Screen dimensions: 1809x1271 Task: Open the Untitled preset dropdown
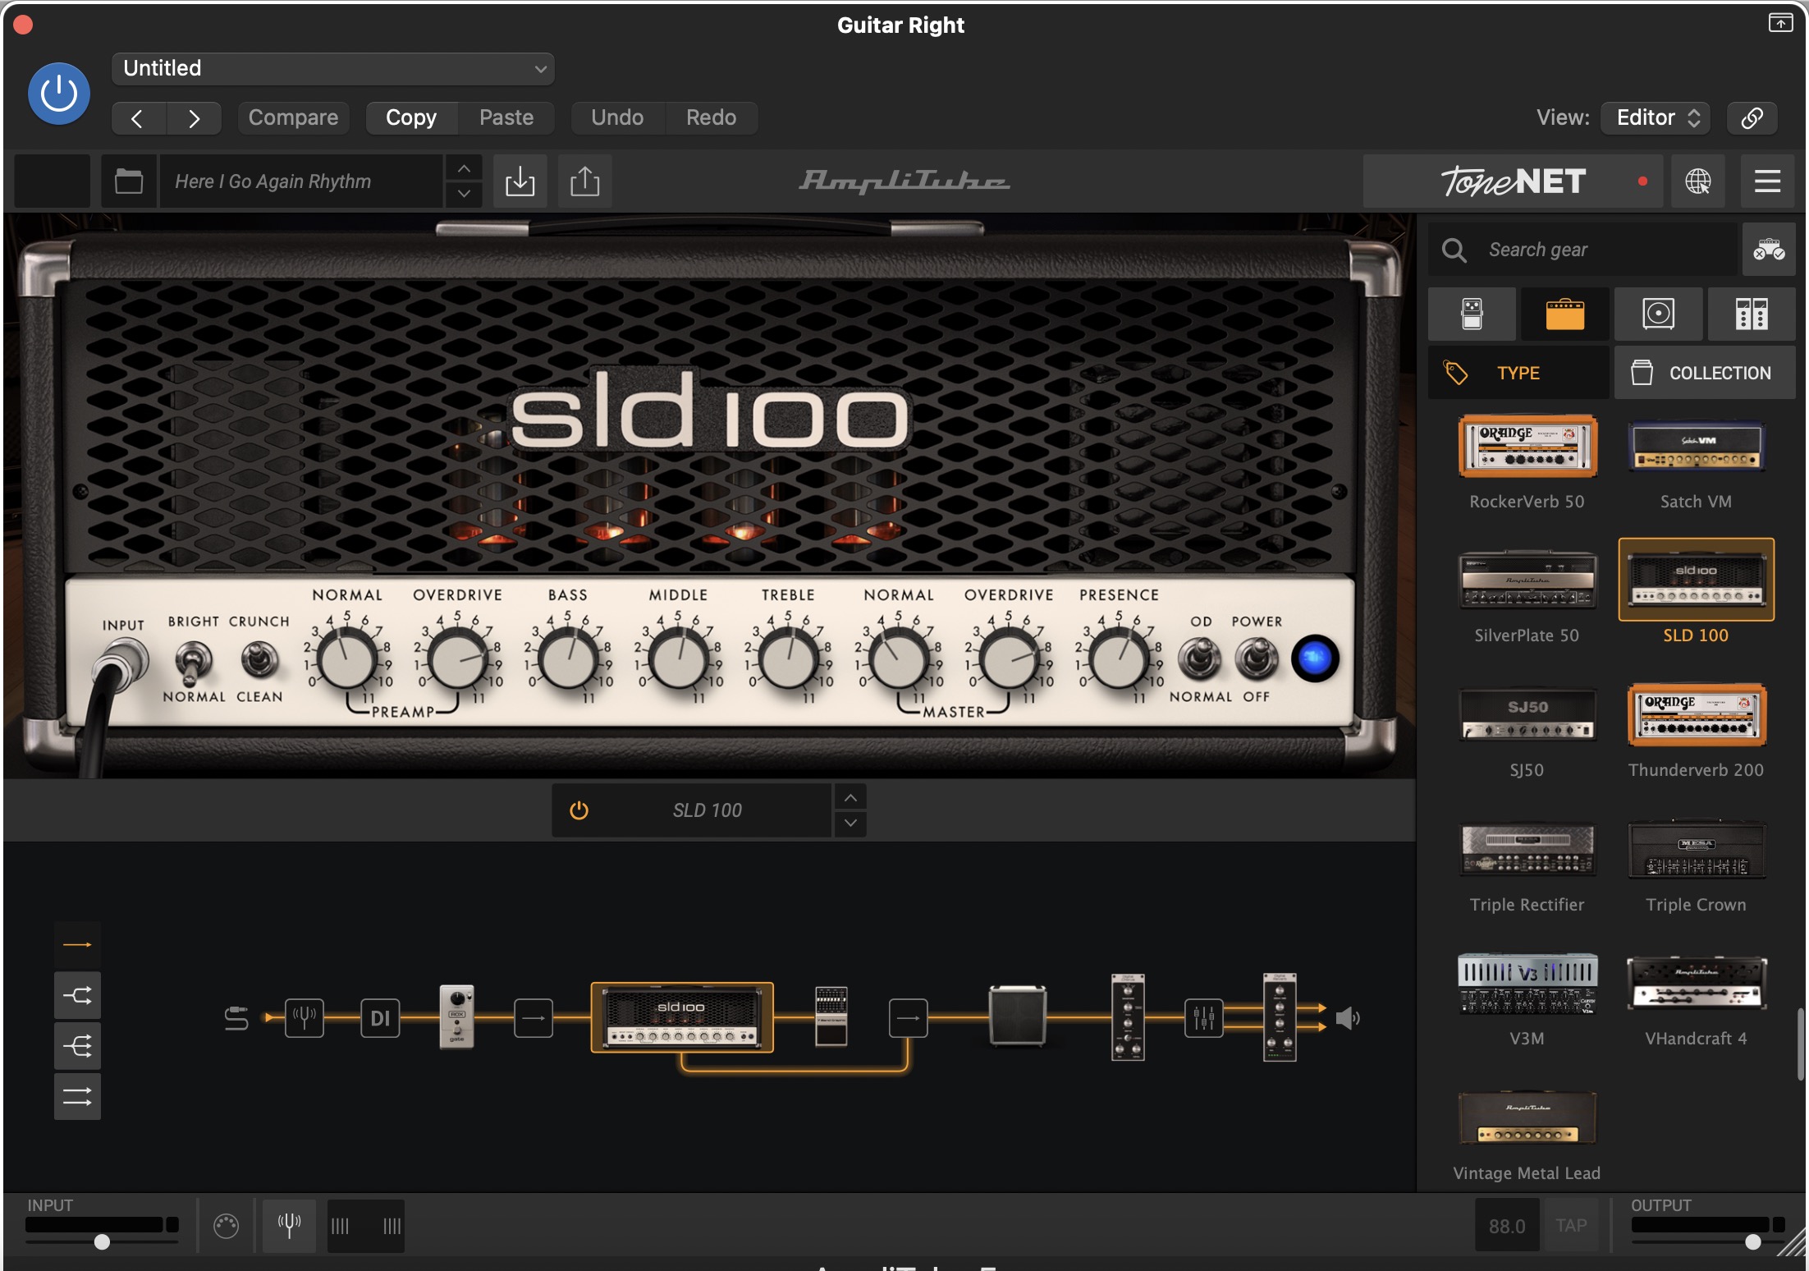332,68
